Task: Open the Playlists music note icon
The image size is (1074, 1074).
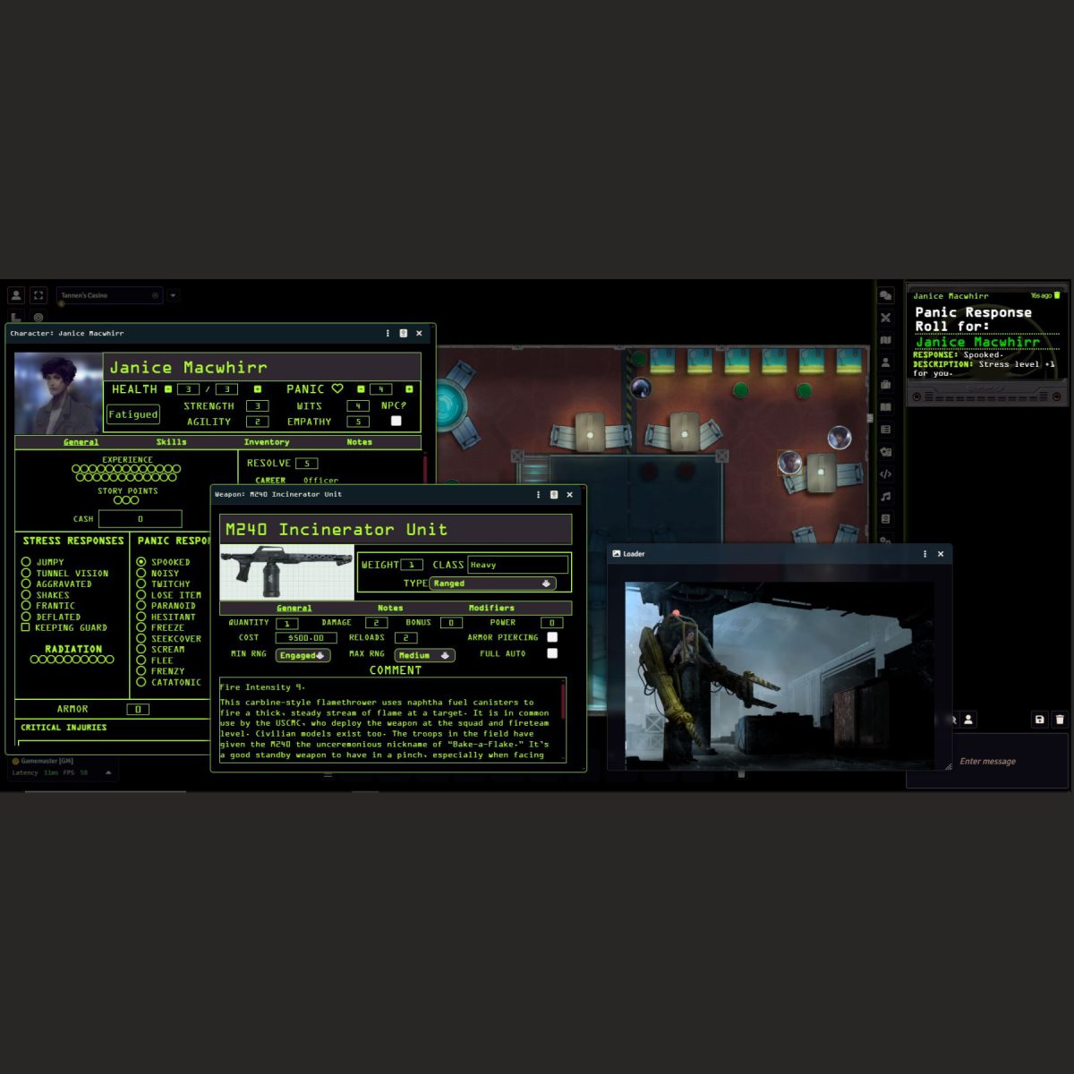Action: [x=885, y=497]
